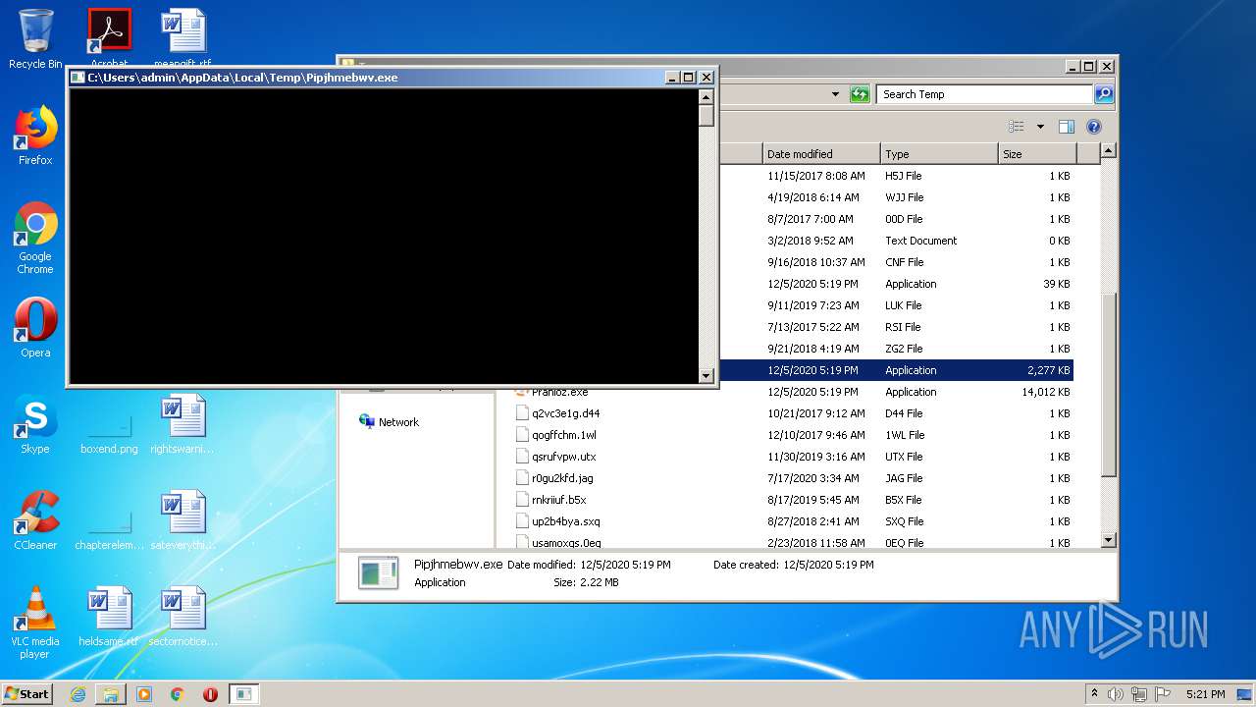
Task: Open the address bar history dropdown
Action: pyautogui.click(x=835, y=94)
